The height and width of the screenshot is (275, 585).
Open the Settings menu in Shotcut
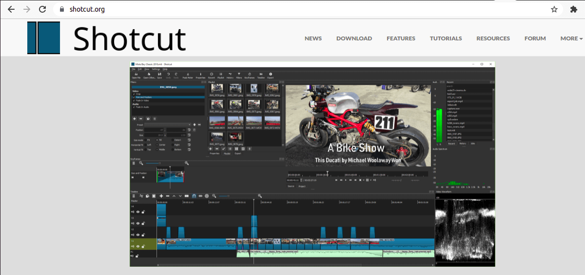coord(156,69)
